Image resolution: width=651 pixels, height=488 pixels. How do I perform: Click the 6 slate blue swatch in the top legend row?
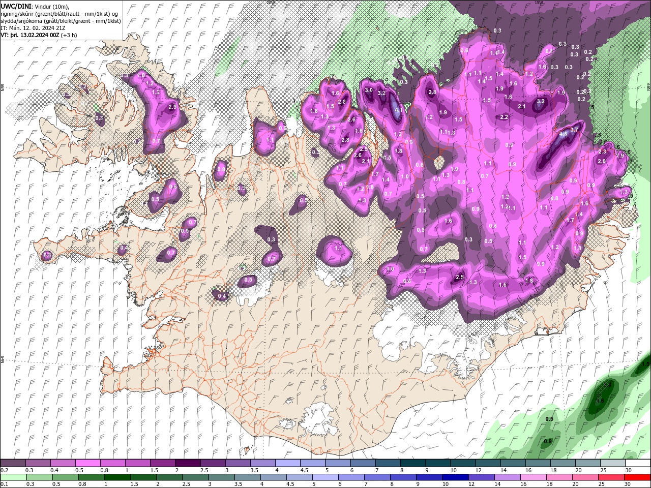coord(363,463)
